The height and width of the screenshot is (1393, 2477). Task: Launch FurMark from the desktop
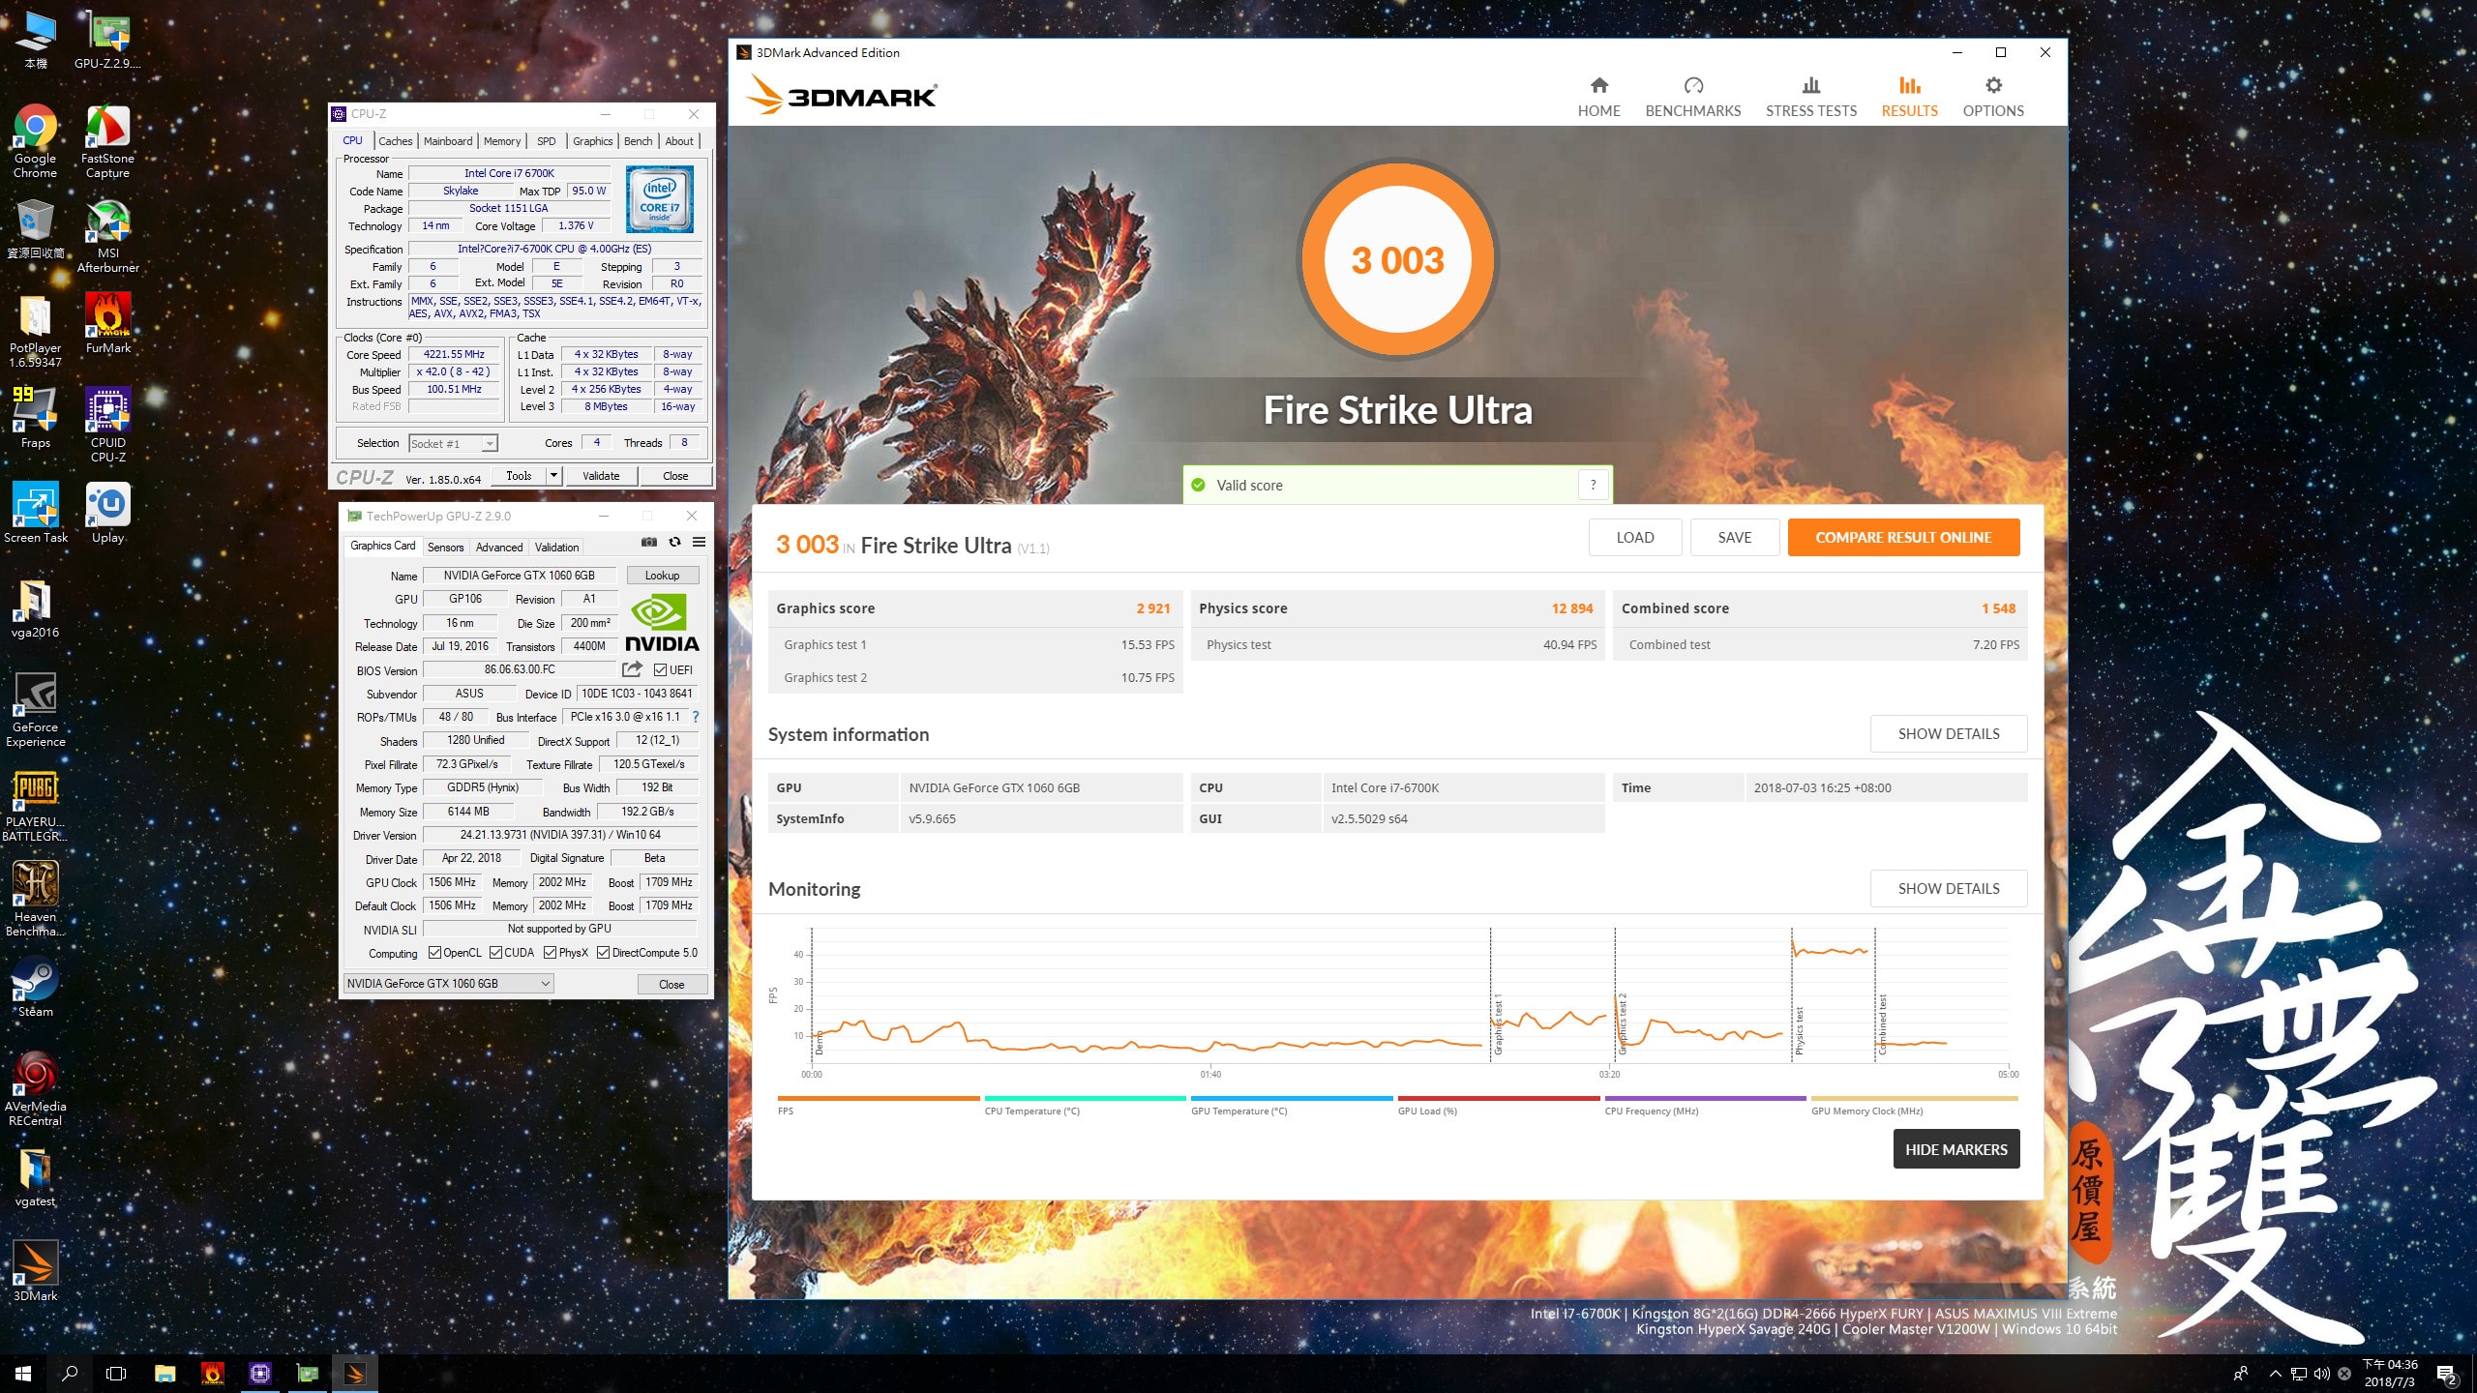[107, 323]
